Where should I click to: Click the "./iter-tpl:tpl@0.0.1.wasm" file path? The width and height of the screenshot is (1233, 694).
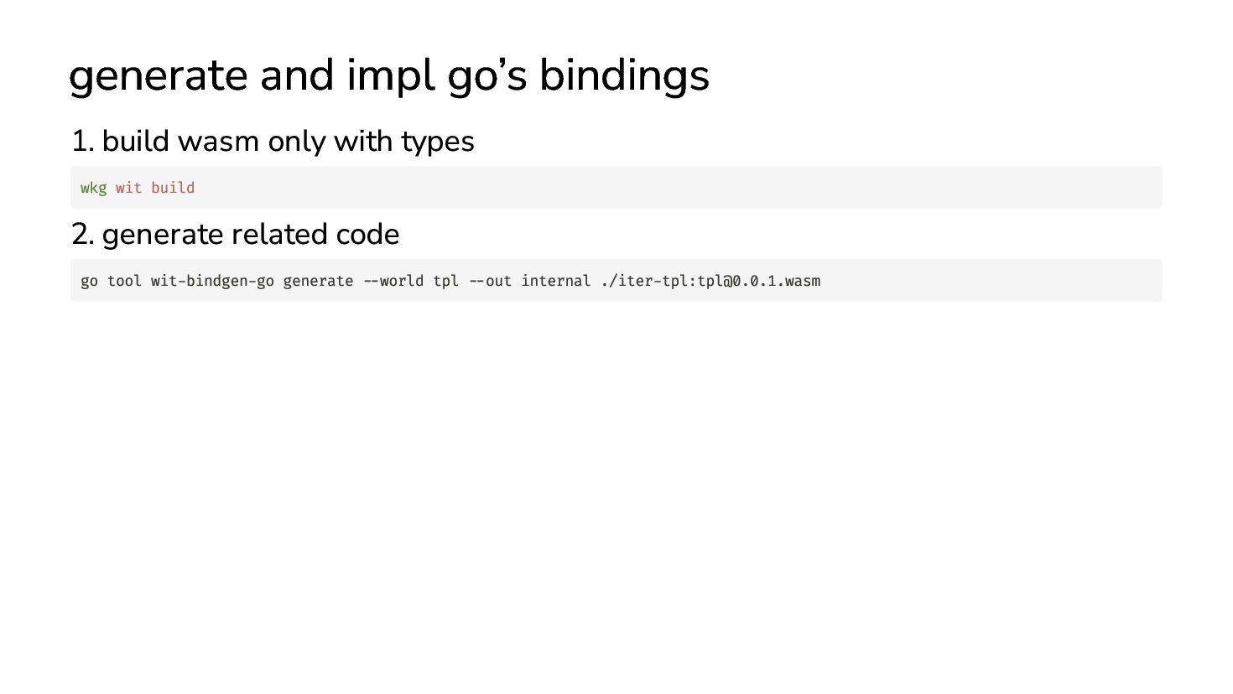coord(710,281)
